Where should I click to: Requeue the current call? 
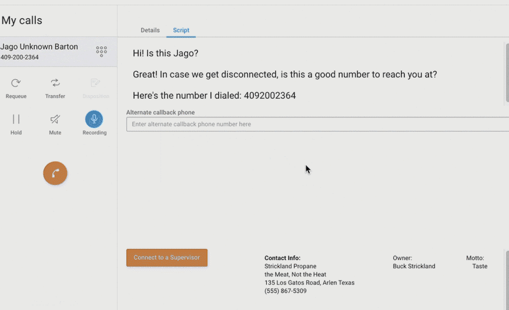point(16,88)
